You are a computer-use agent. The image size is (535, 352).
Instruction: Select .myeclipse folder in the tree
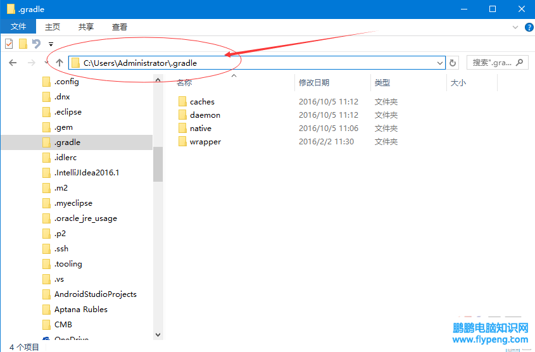73,203
